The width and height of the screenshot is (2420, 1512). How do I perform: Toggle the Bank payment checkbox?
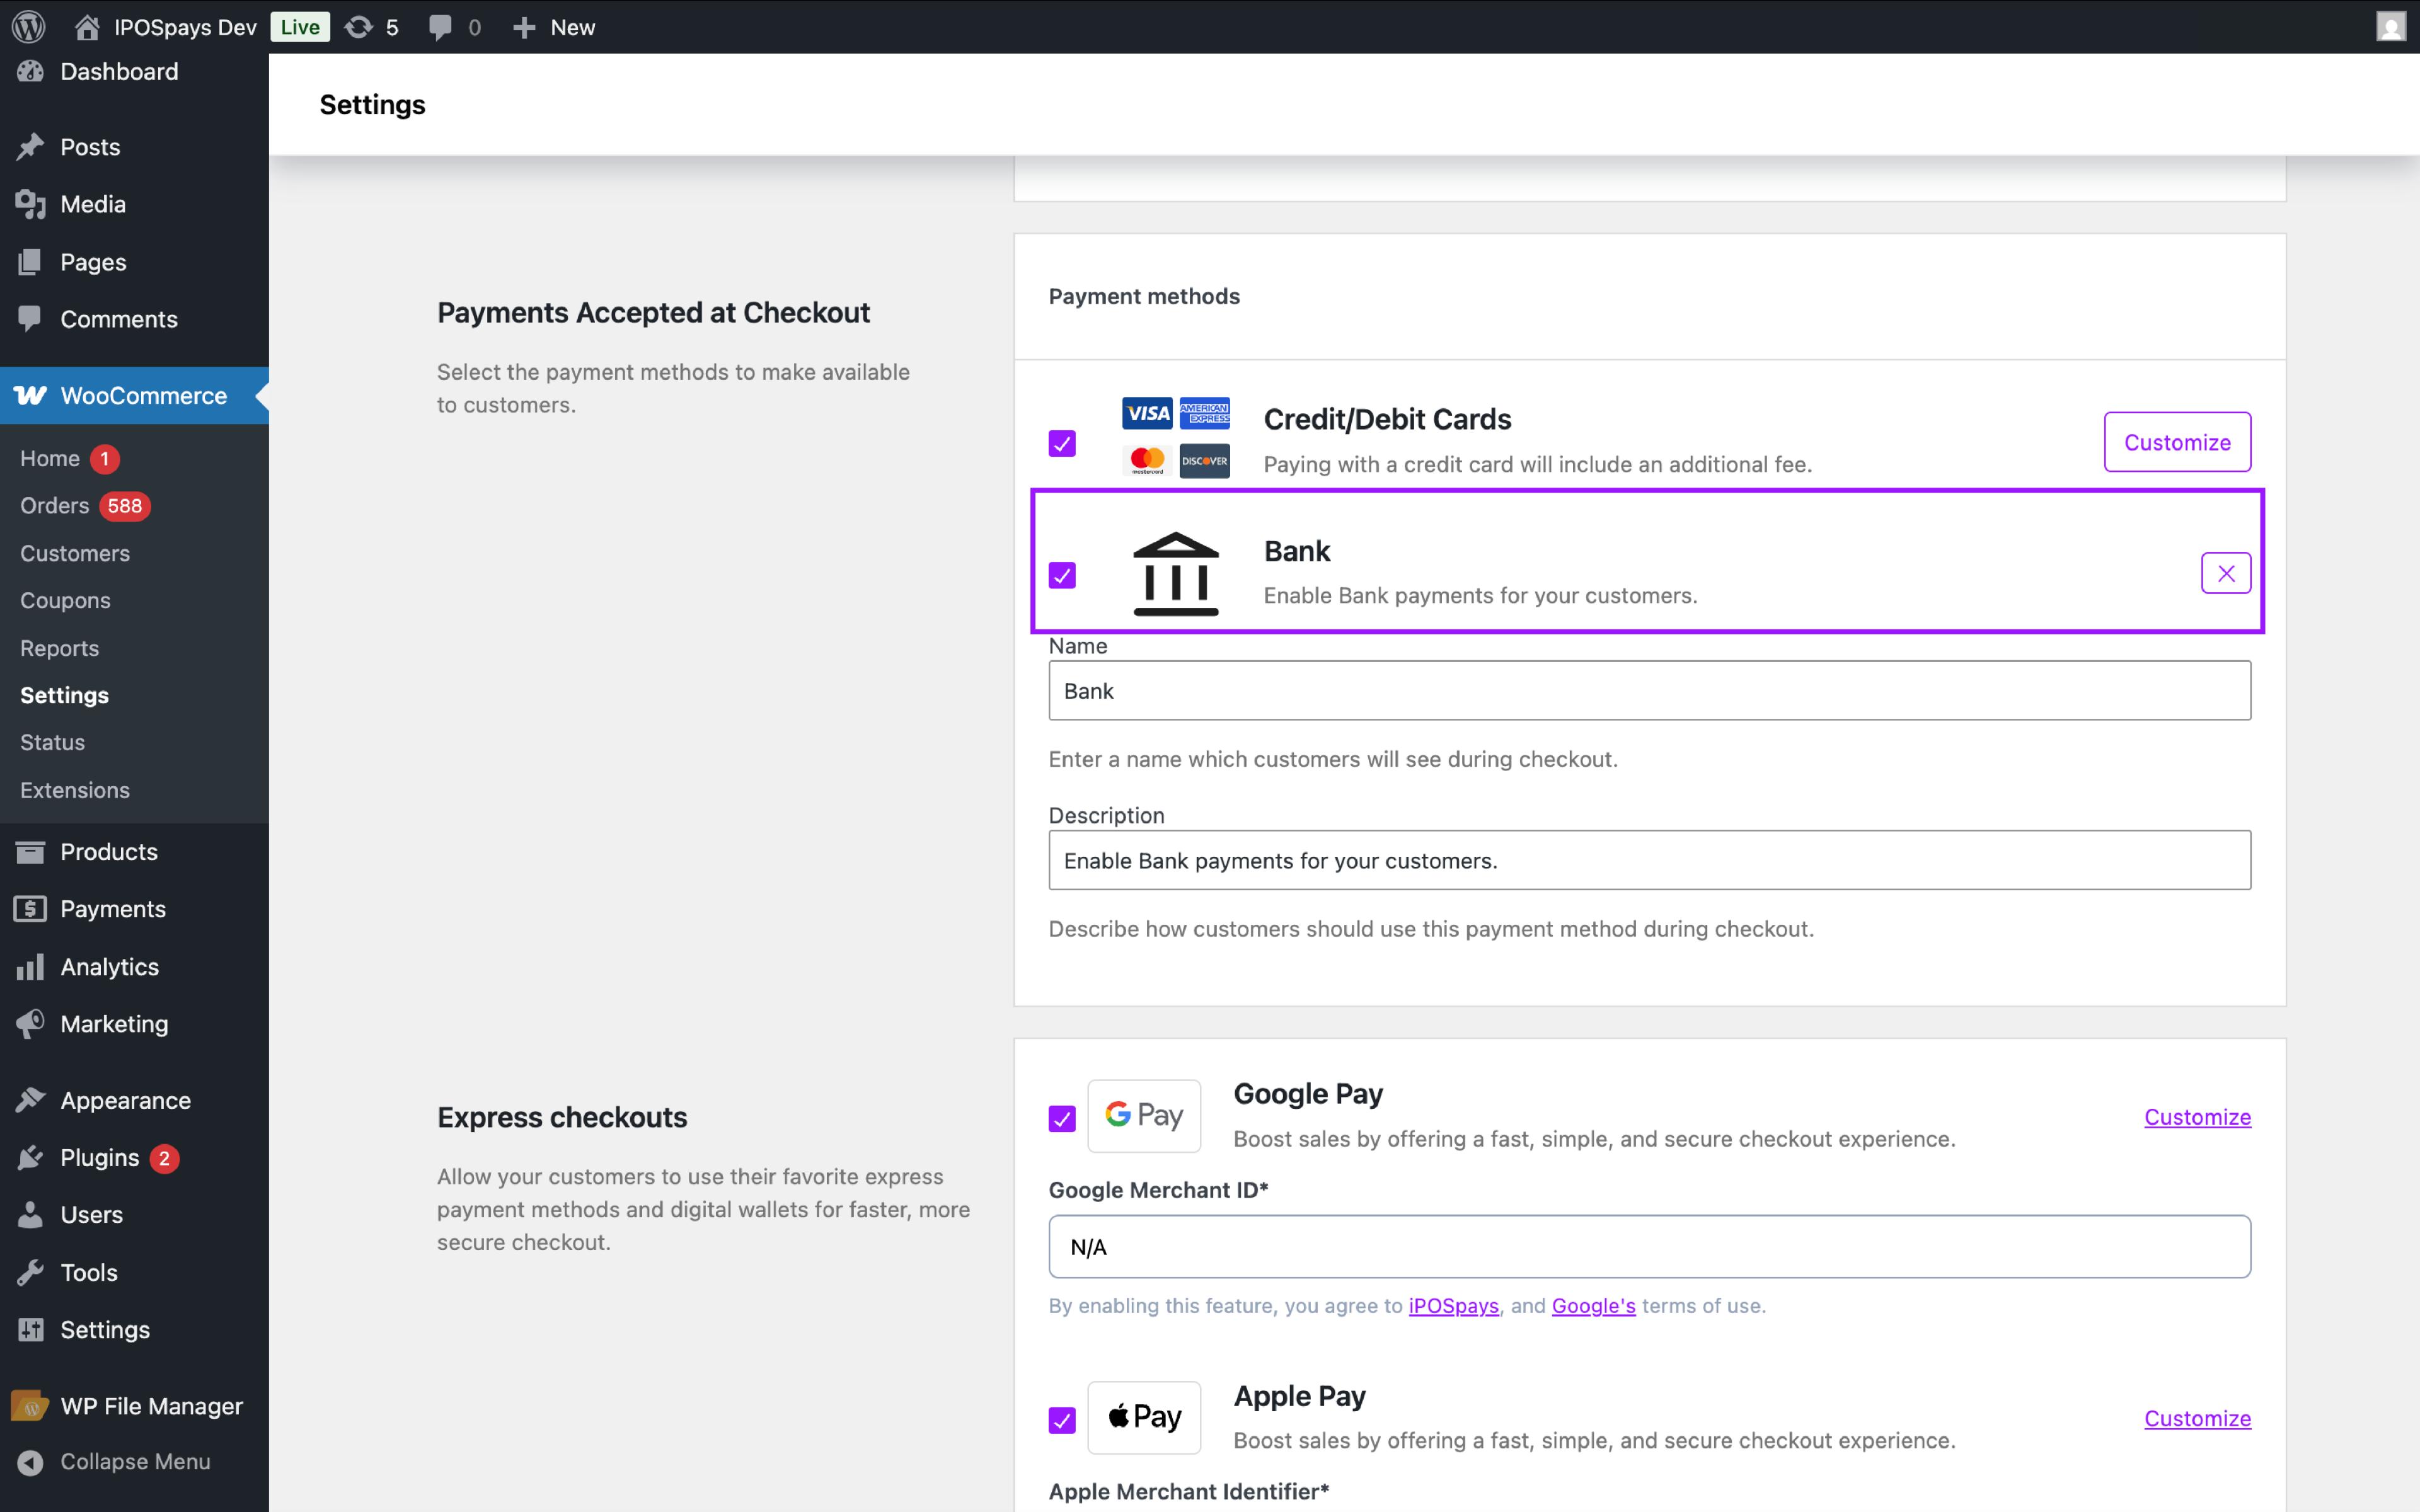click(x=1062, y=575)
